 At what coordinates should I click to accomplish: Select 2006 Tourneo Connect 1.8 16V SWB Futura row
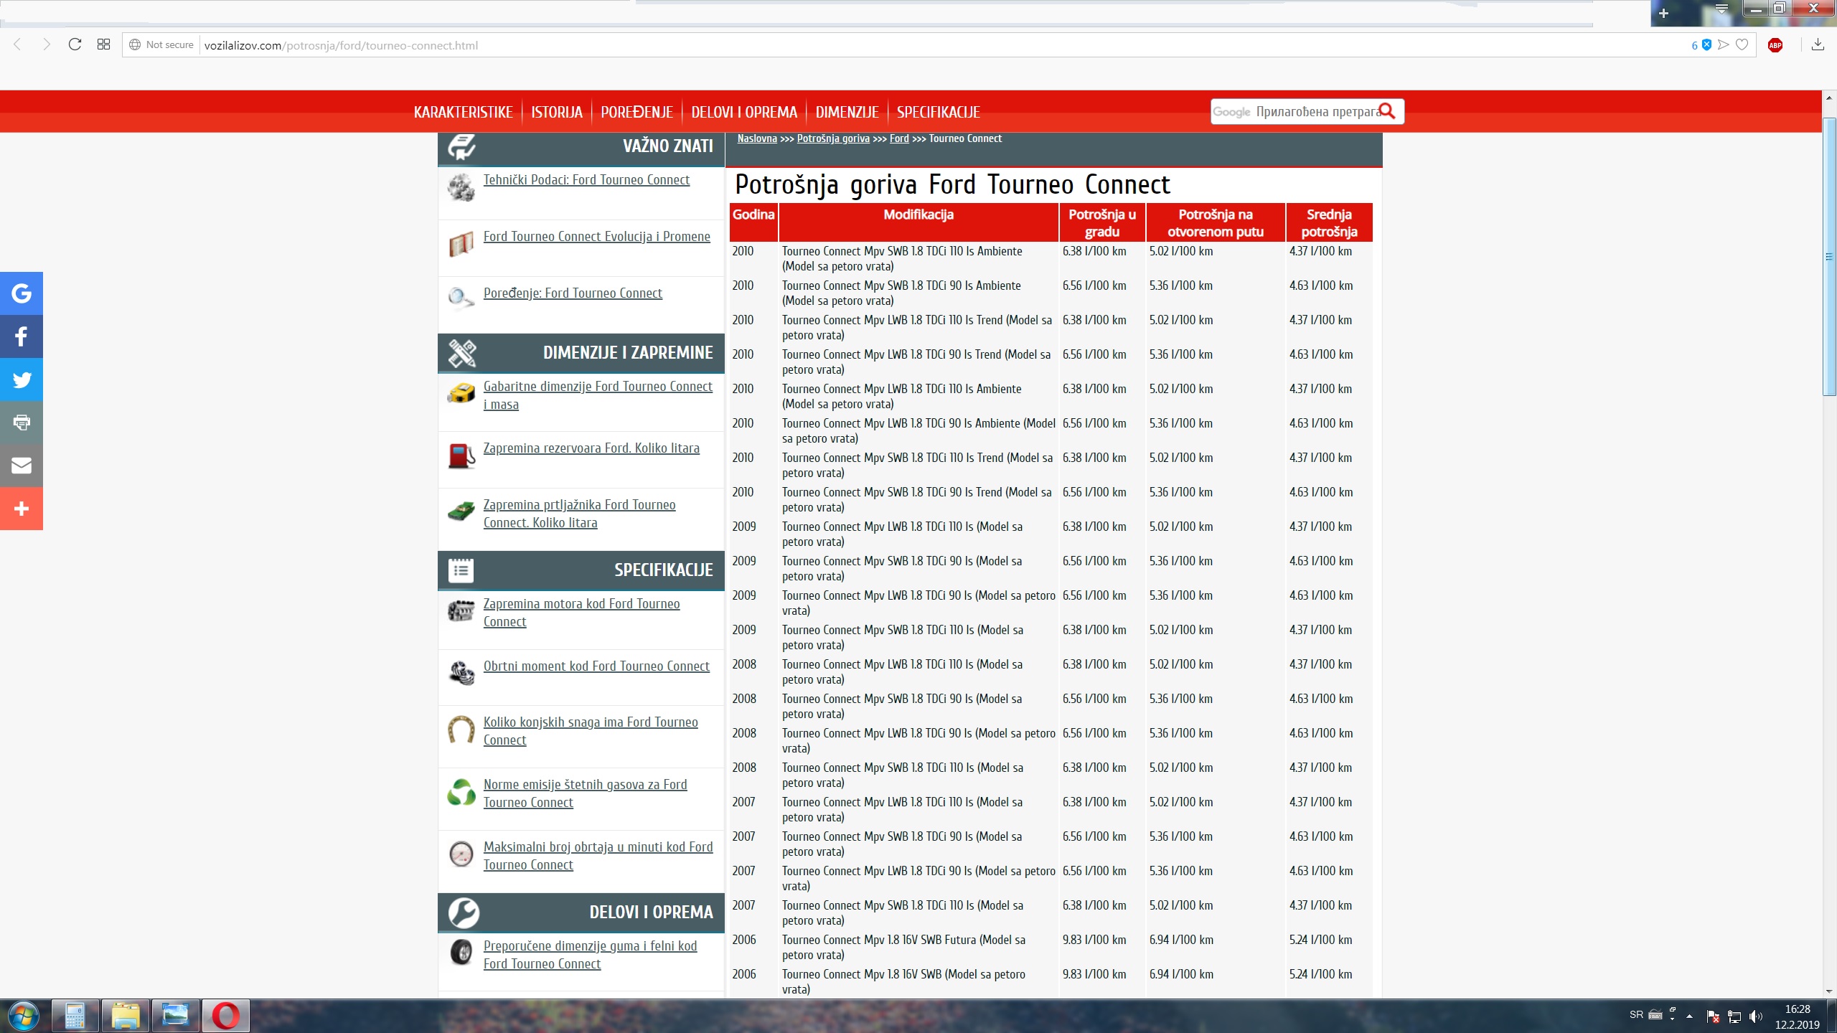tap(1051, 947)
